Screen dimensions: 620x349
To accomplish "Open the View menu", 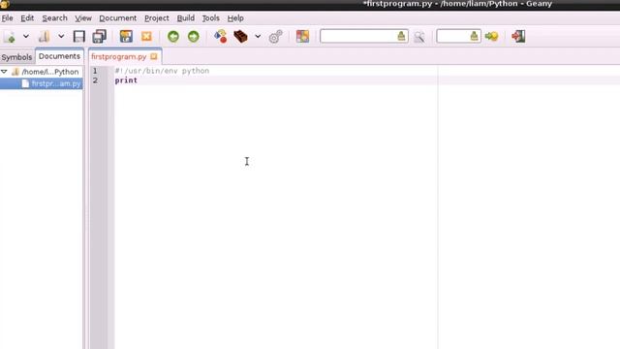I will (83, 18).
